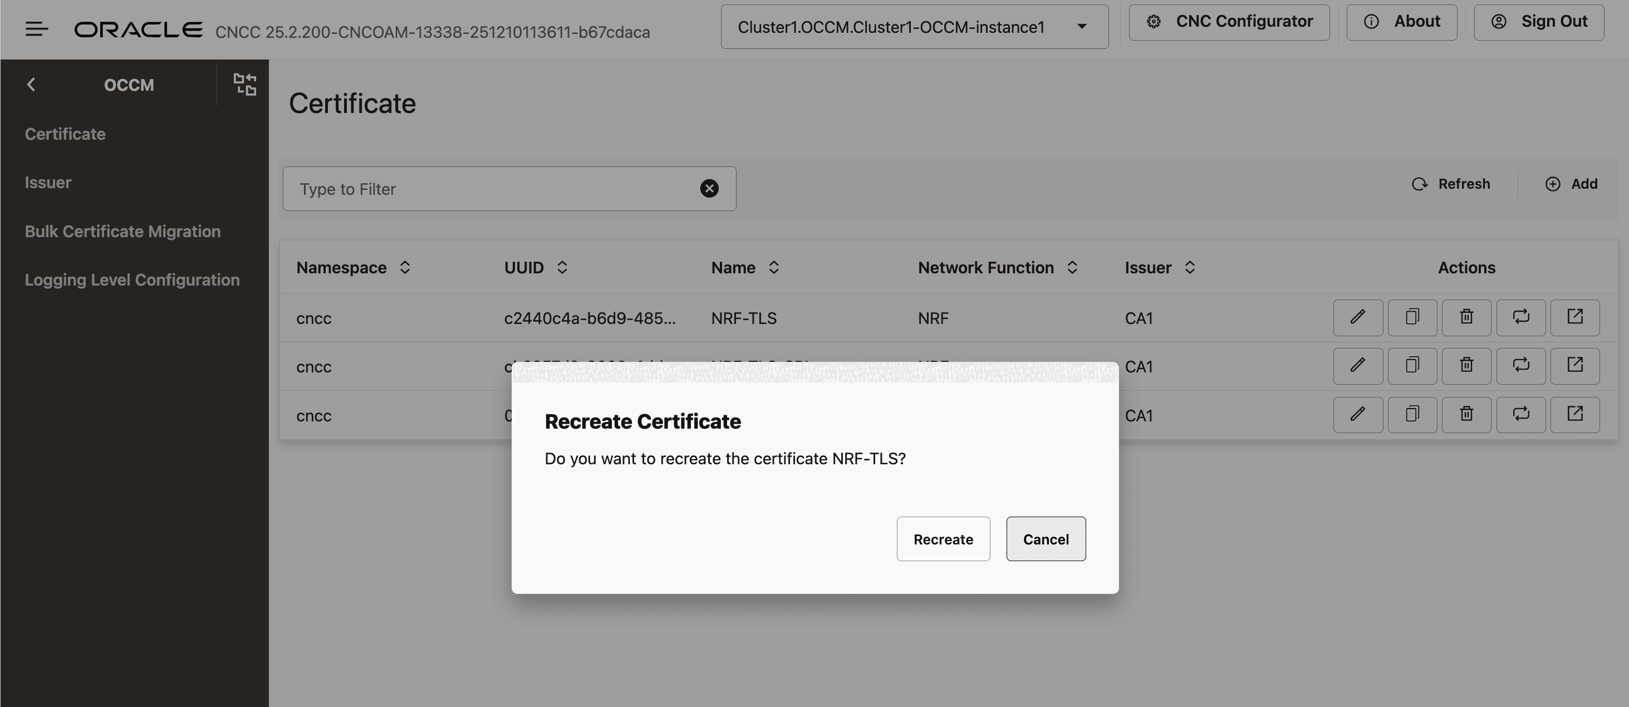
Task: Click the About button
Action: (1401, 22)
